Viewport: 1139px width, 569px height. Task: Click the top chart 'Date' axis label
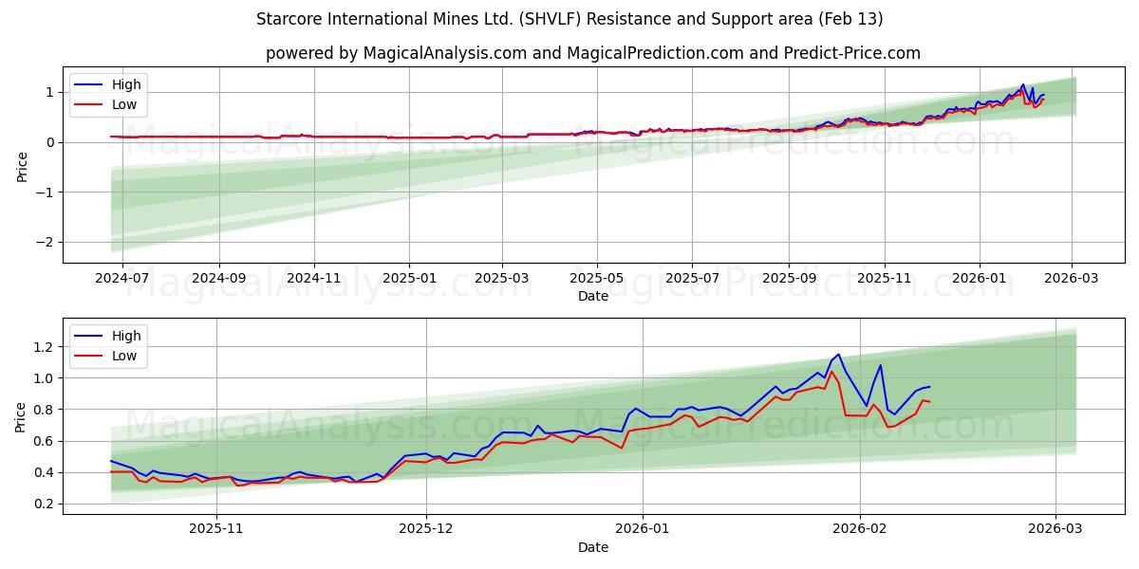(593, 296)
